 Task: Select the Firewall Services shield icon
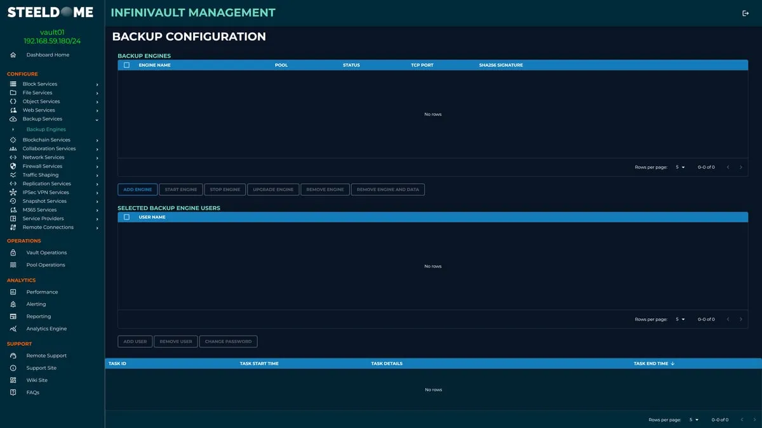[x=13, y=165]
